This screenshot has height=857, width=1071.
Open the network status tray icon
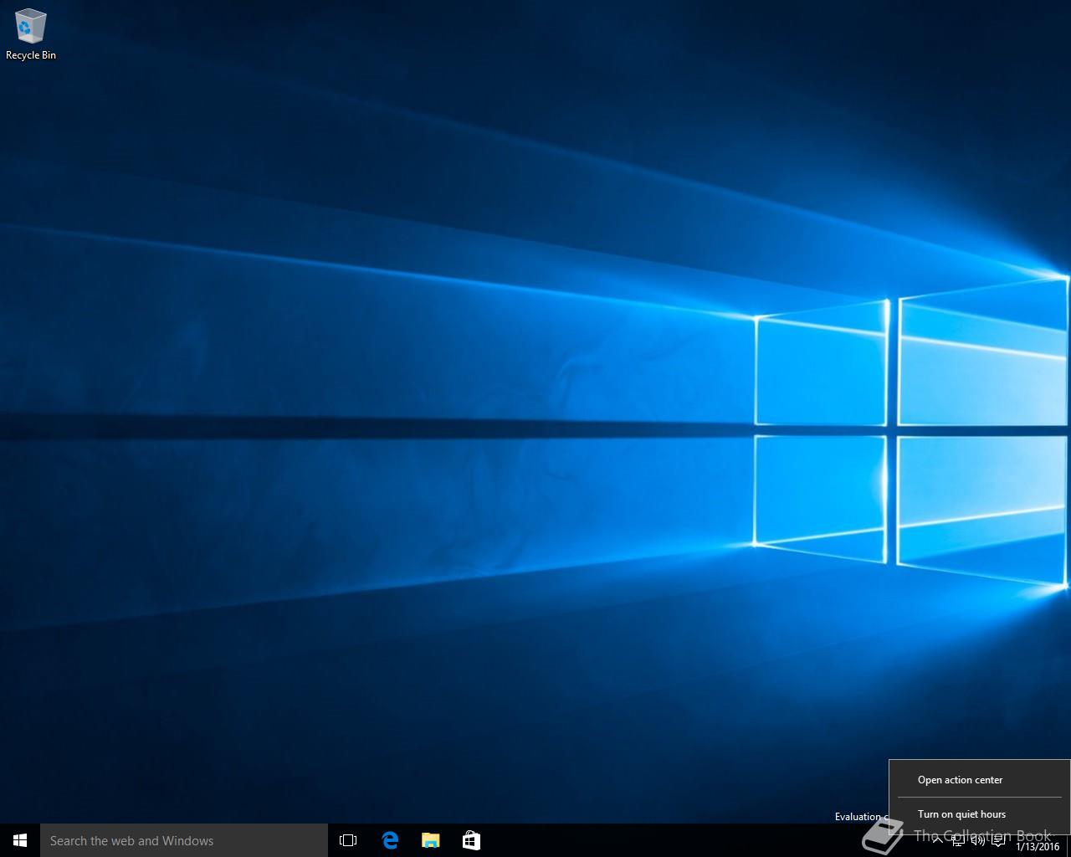pyautogui.click(x=958, y=840)
